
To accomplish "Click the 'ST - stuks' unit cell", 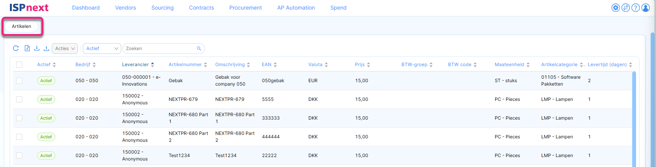I will pyautogui.click(x=506, y=81).
